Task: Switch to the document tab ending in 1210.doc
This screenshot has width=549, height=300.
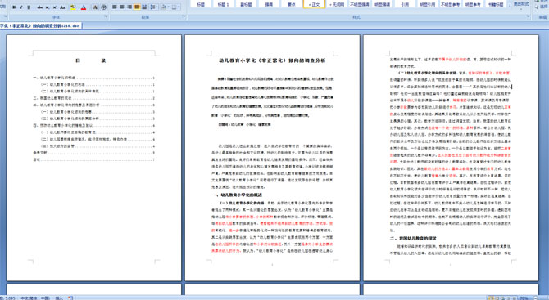Action: coord(40,26)
